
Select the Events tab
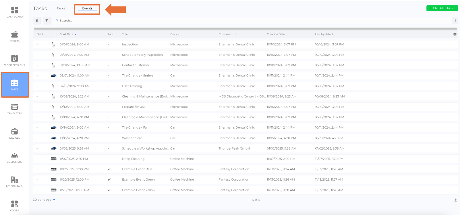pyautogui.click(x=87, y=8)
